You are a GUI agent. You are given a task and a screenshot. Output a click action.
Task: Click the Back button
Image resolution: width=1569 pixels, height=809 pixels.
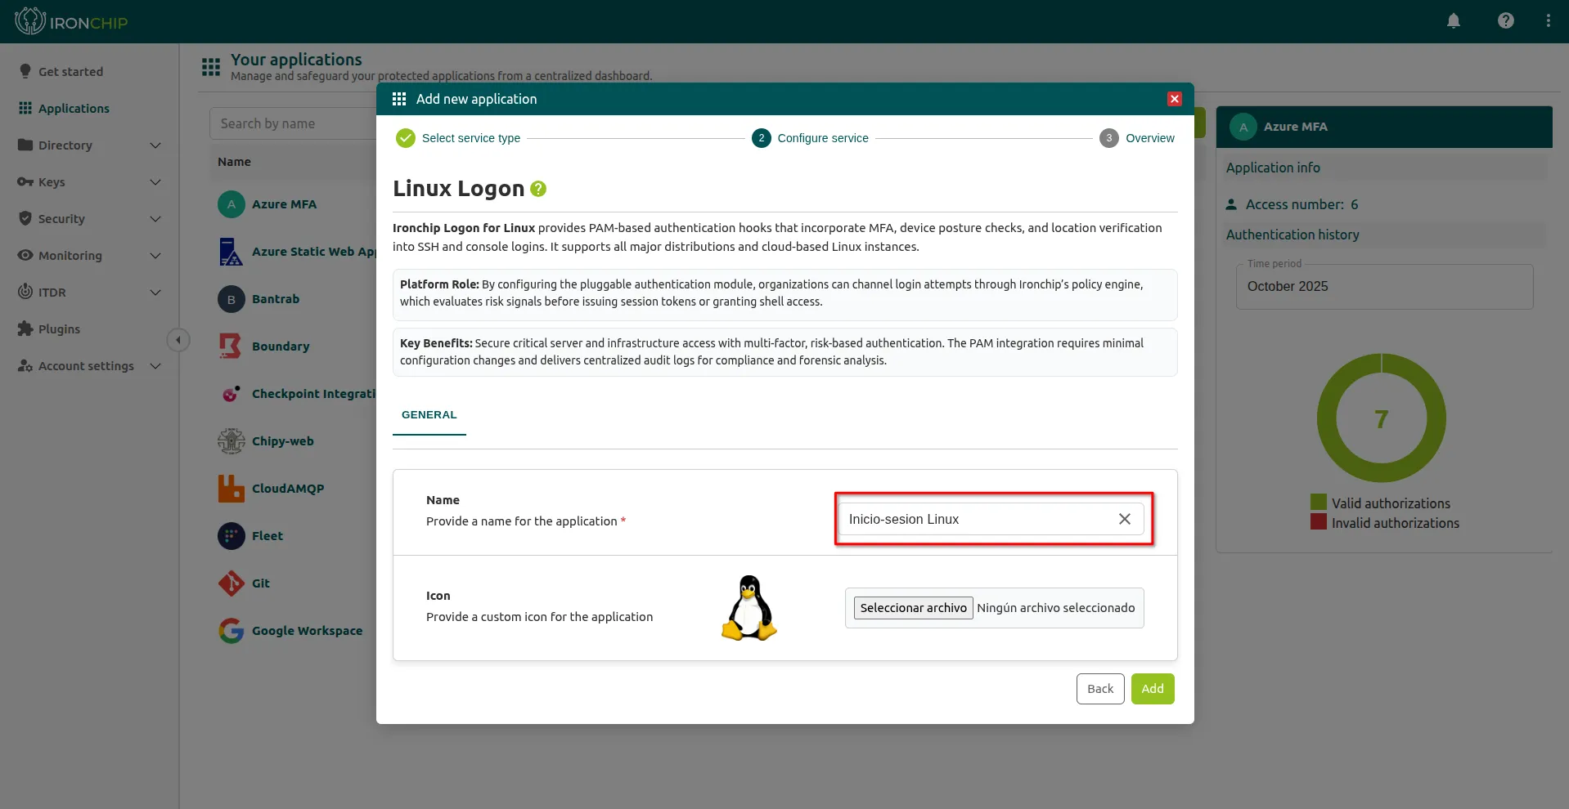click(x=1100, y=689)
